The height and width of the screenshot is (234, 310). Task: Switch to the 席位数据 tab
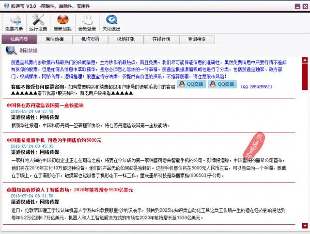(x=54, y=39)
